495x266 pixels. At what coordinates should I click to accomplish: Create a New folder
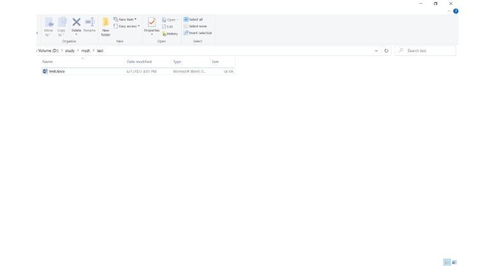[105, 27]
